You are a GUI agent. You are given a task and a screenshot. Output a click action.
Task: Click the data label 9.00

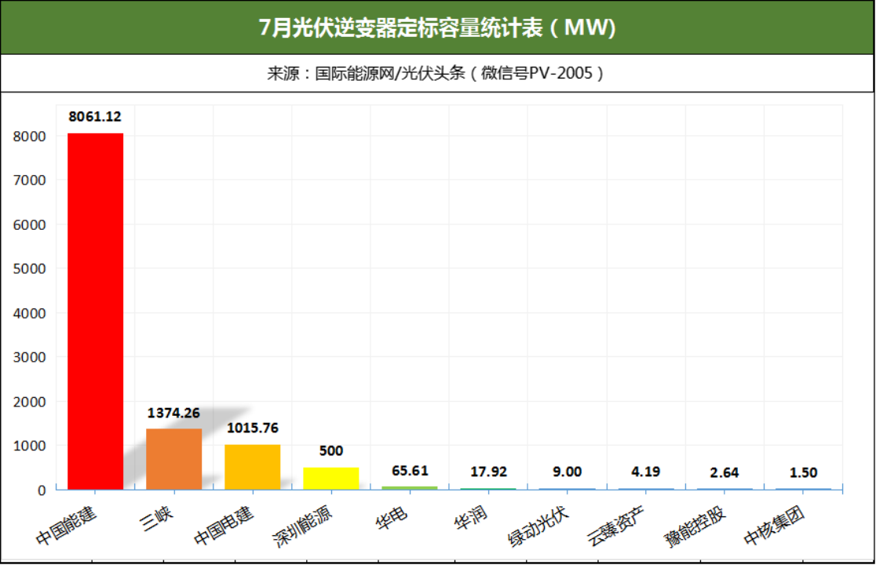tap(567, 472)
